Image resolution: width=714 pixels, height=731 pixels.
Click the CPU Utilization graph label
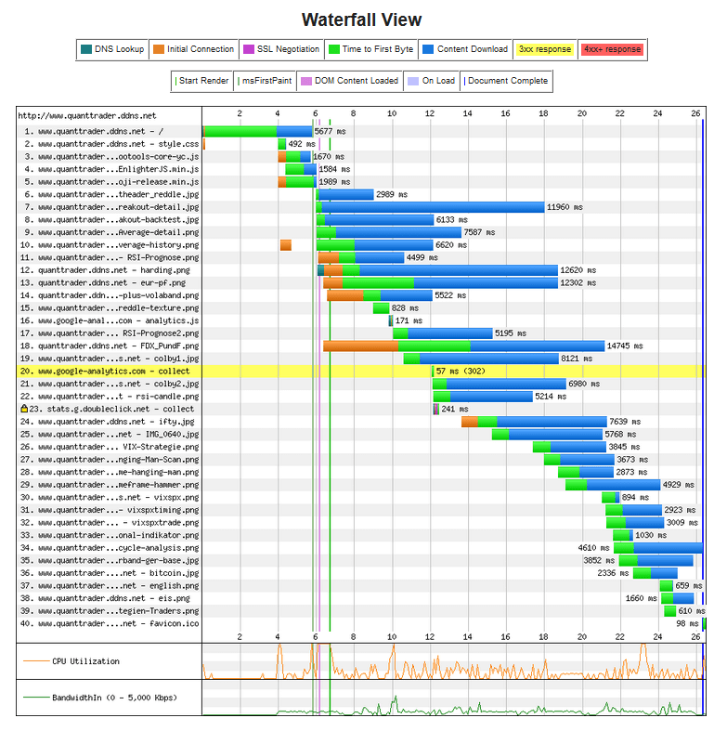pos(84,661)
